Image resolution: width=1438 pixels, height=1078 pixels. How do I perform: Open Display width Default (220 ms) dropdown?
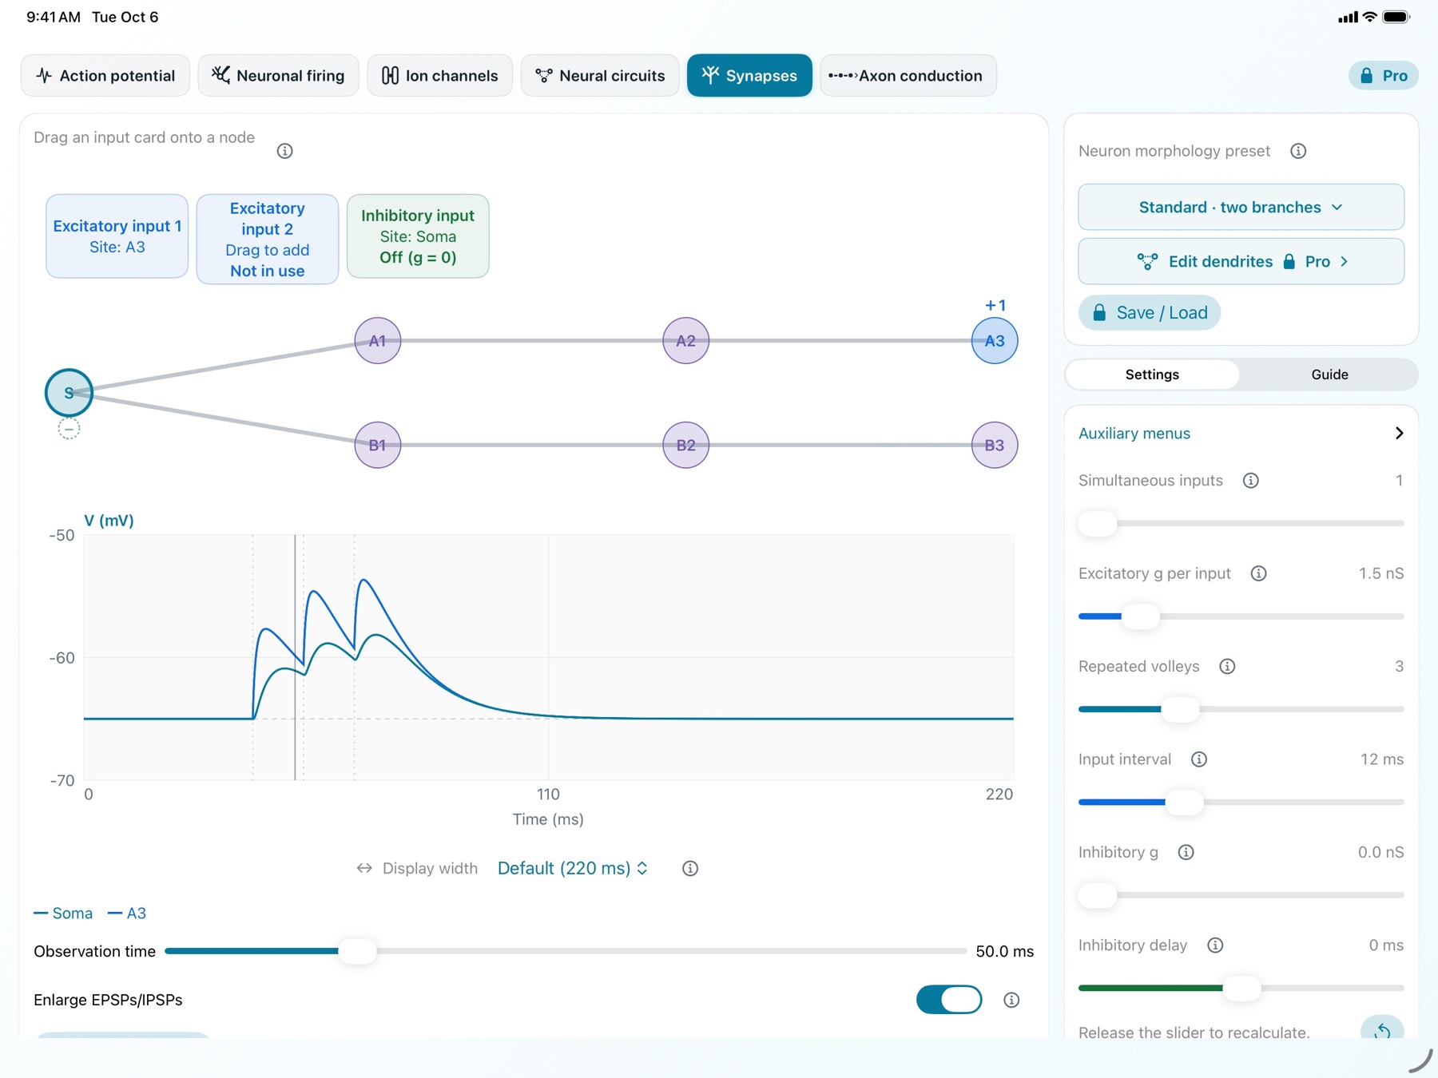[x=572, y=868]
